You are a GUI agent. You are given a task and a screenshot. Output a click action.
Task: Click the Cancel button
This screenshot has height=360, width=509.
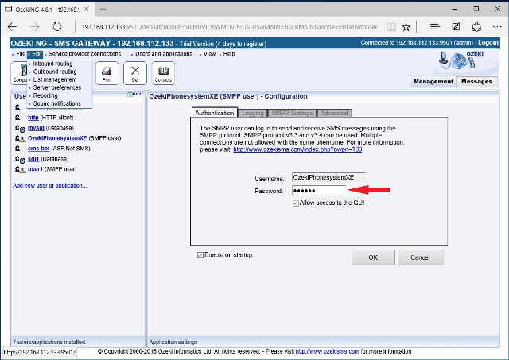(x=420, y=257)
